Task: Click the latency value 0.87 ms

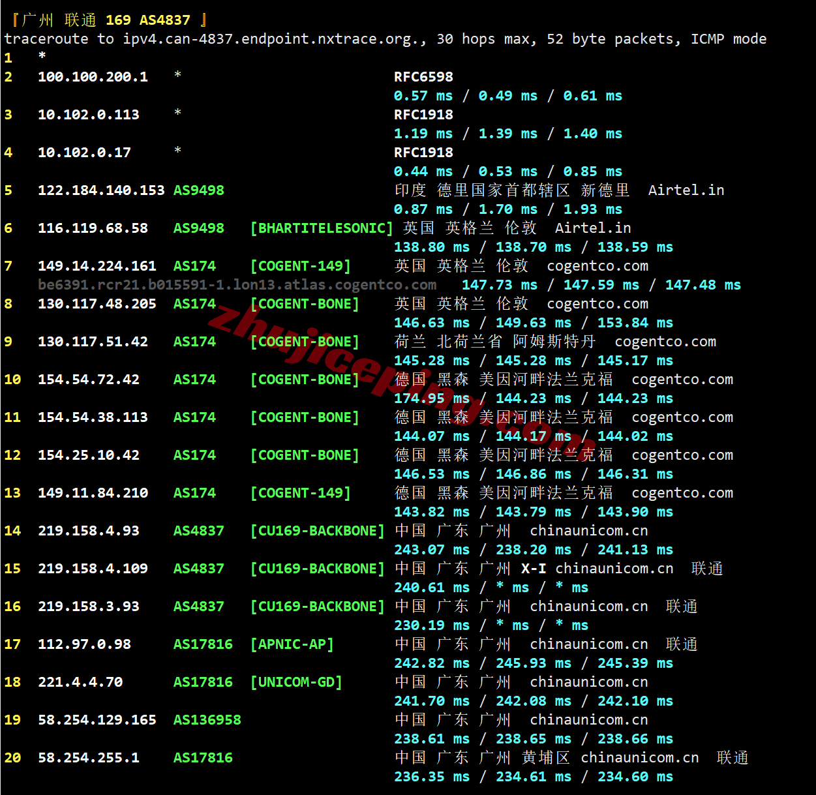Action: coord(423,209)
